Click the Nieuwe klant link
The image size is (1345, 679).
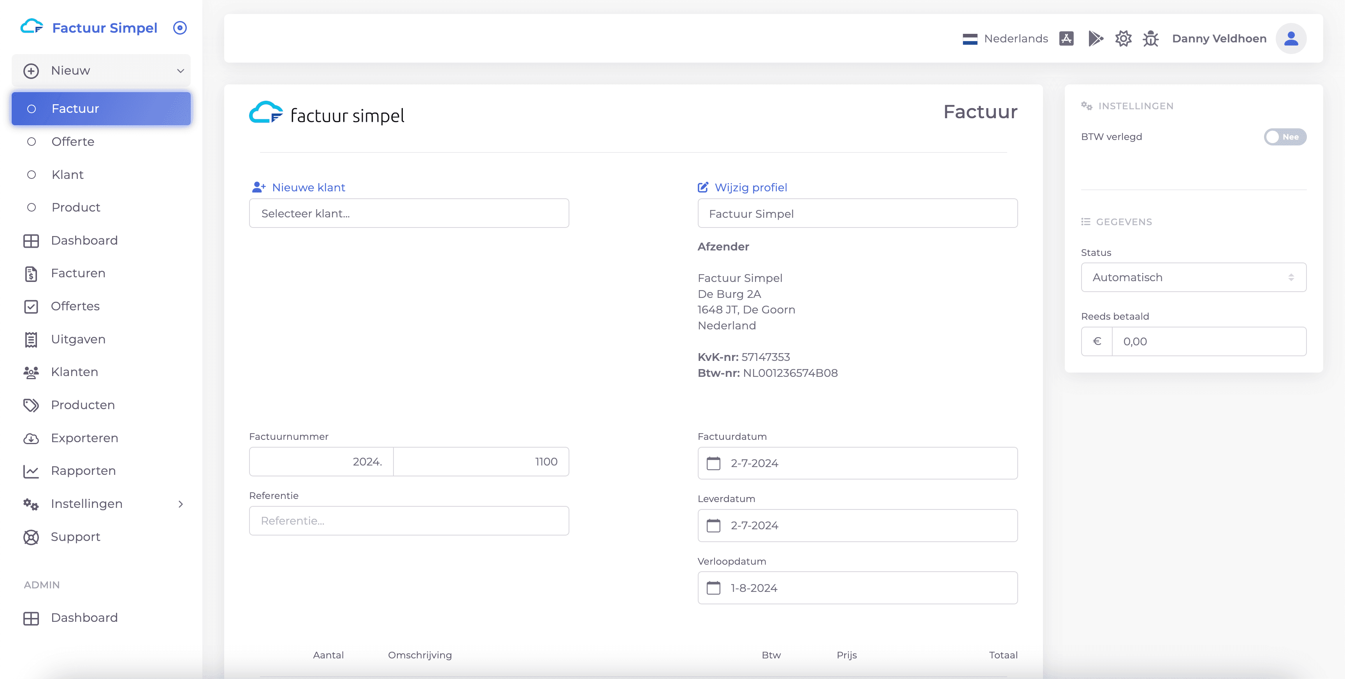pyautogui.click(x=308, y=187)
